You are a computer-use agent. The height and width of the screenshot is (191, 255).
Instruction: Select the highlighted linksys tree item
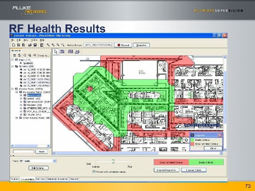(34, 95)
